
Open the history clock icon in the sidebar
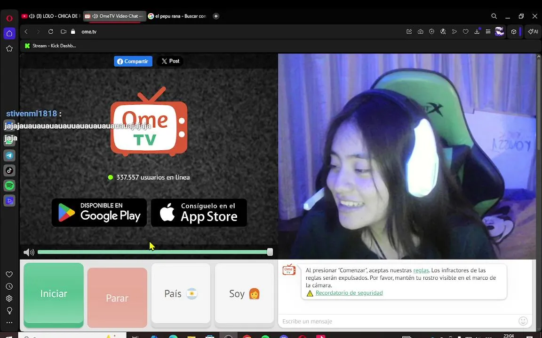(x=9, y=286)
